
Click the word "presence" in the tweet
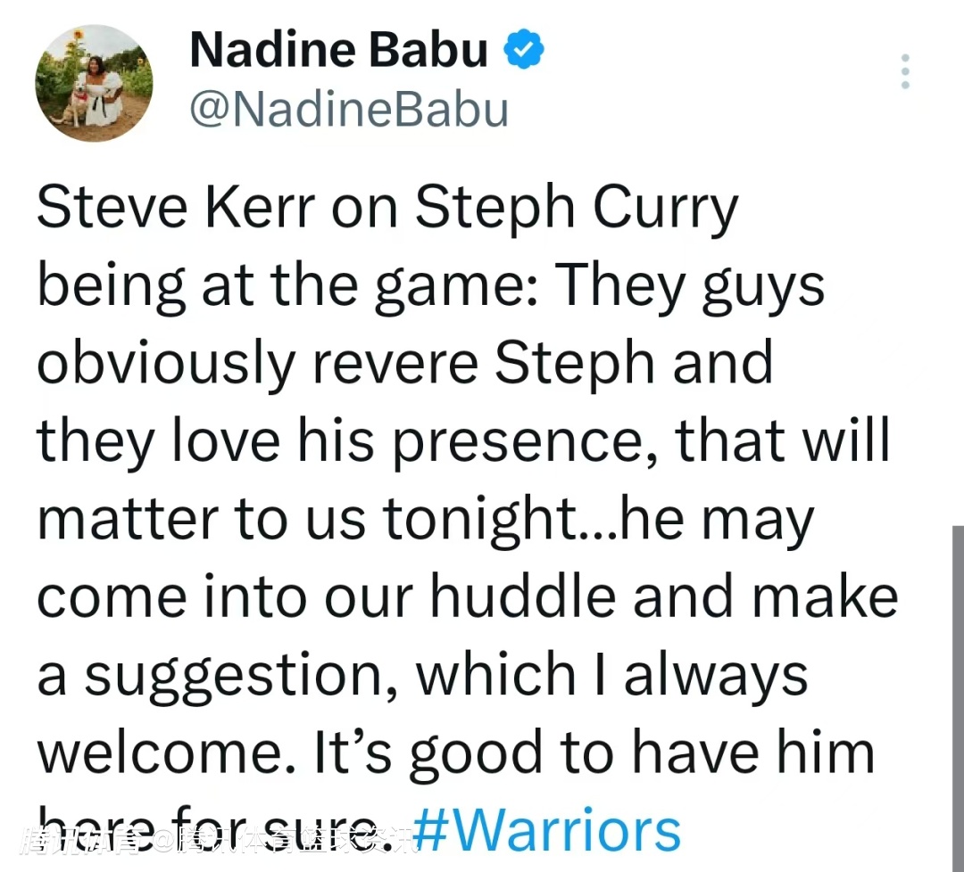tap(523, 443)
